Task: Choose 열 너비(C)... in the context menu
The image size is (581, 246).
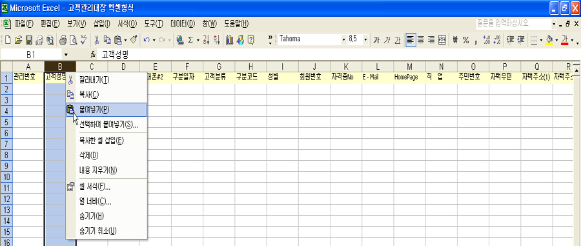Action: (x=107, y=201)
